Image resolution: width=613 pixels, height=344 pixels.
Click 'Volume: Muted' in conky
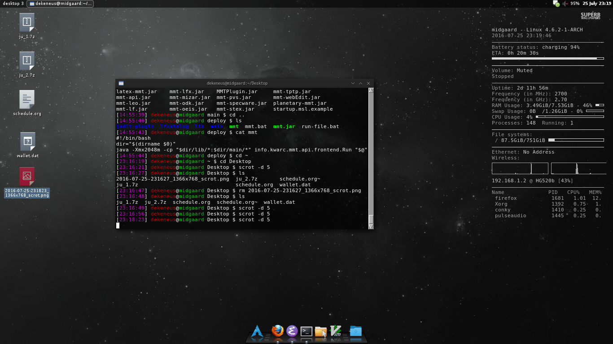[512, 70]
